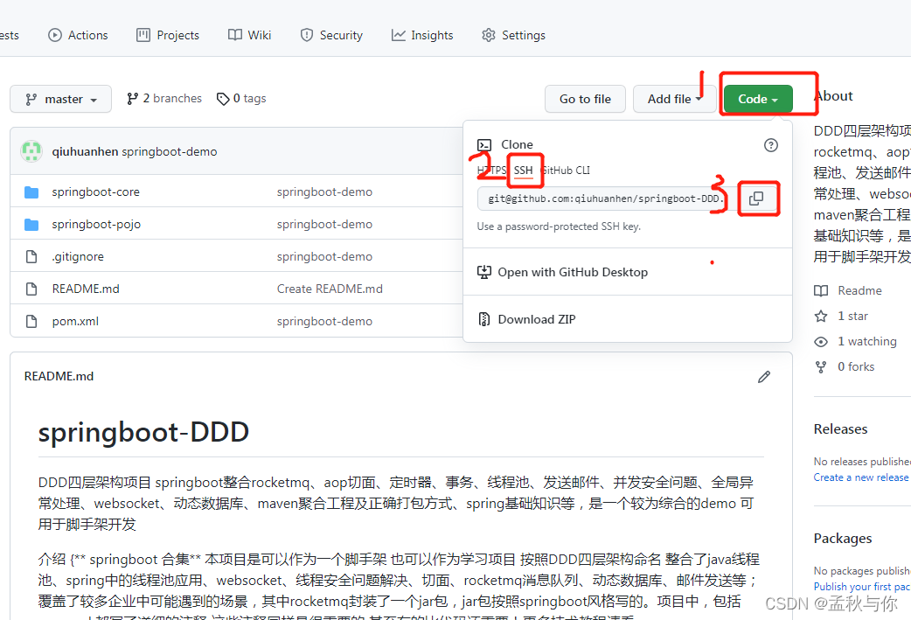
Task: Click the Go to file button
Action: (x=585, y=99)
